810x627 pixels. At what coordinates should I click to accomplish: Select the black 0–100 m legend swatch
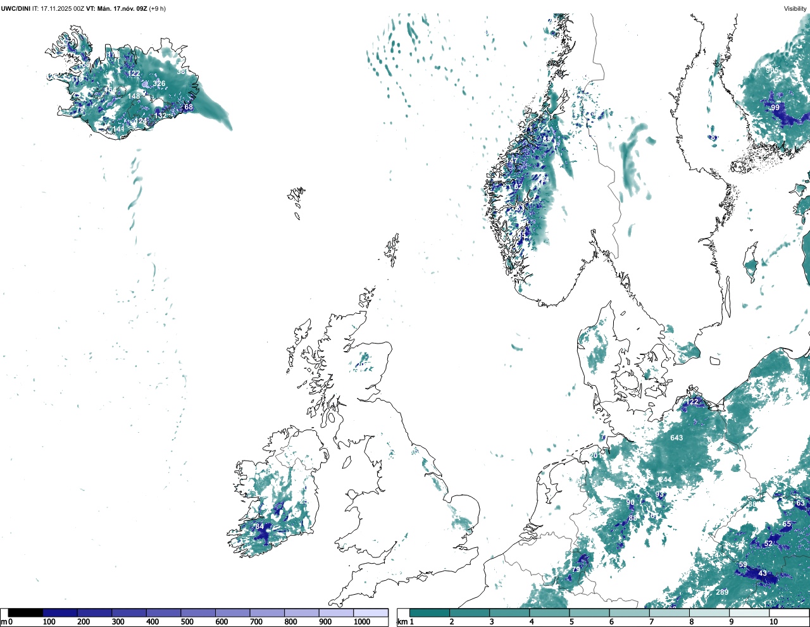pos(25,612)
